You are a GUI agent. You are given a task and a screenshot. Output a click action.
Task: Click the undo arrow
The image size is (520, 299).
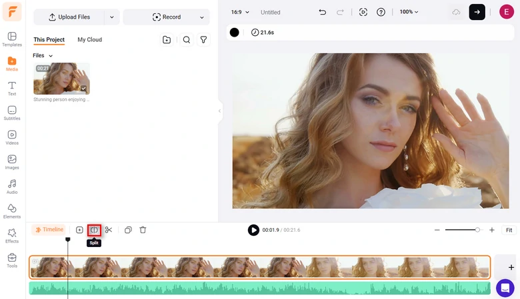click(x=323, y=12)
